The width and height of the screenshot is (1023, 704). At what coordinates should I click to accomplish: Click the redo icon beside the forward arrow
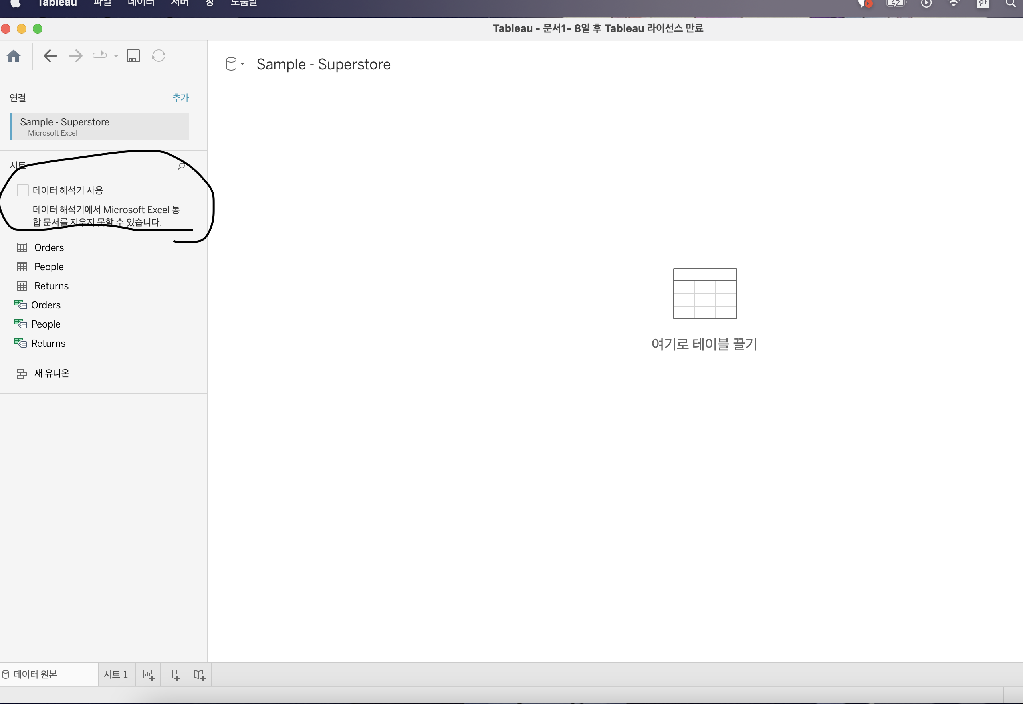click(x=100, y=55)
